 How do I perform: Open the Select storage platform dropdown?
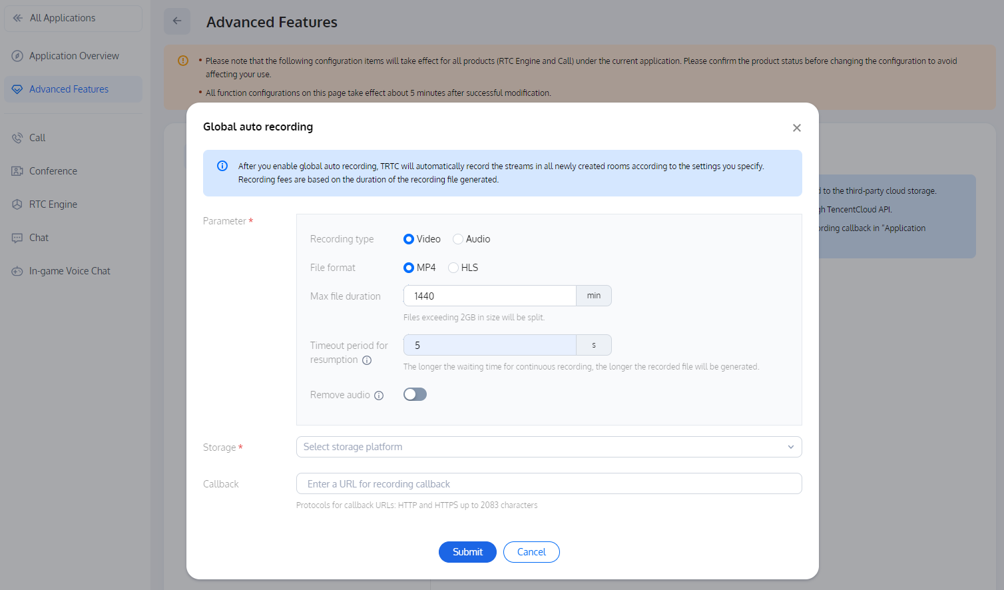(x=549, y=447)
